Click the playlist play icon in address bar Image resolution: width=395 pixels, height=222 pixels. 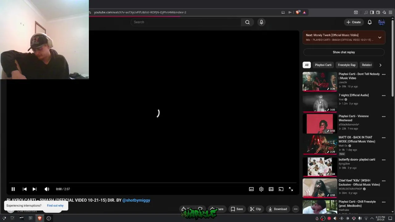(290, 12)
